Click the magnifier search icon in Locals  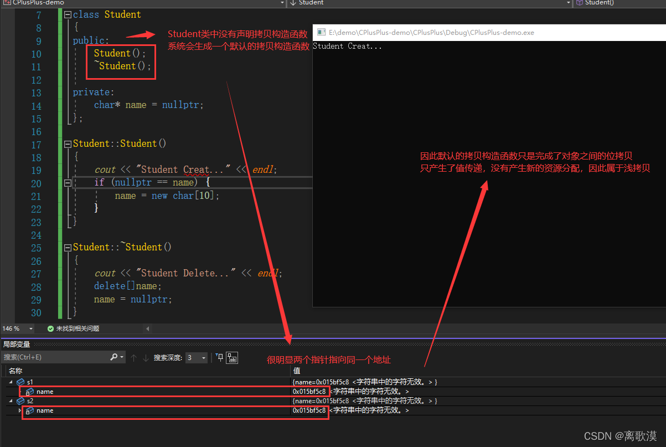[x=114, y=357]
